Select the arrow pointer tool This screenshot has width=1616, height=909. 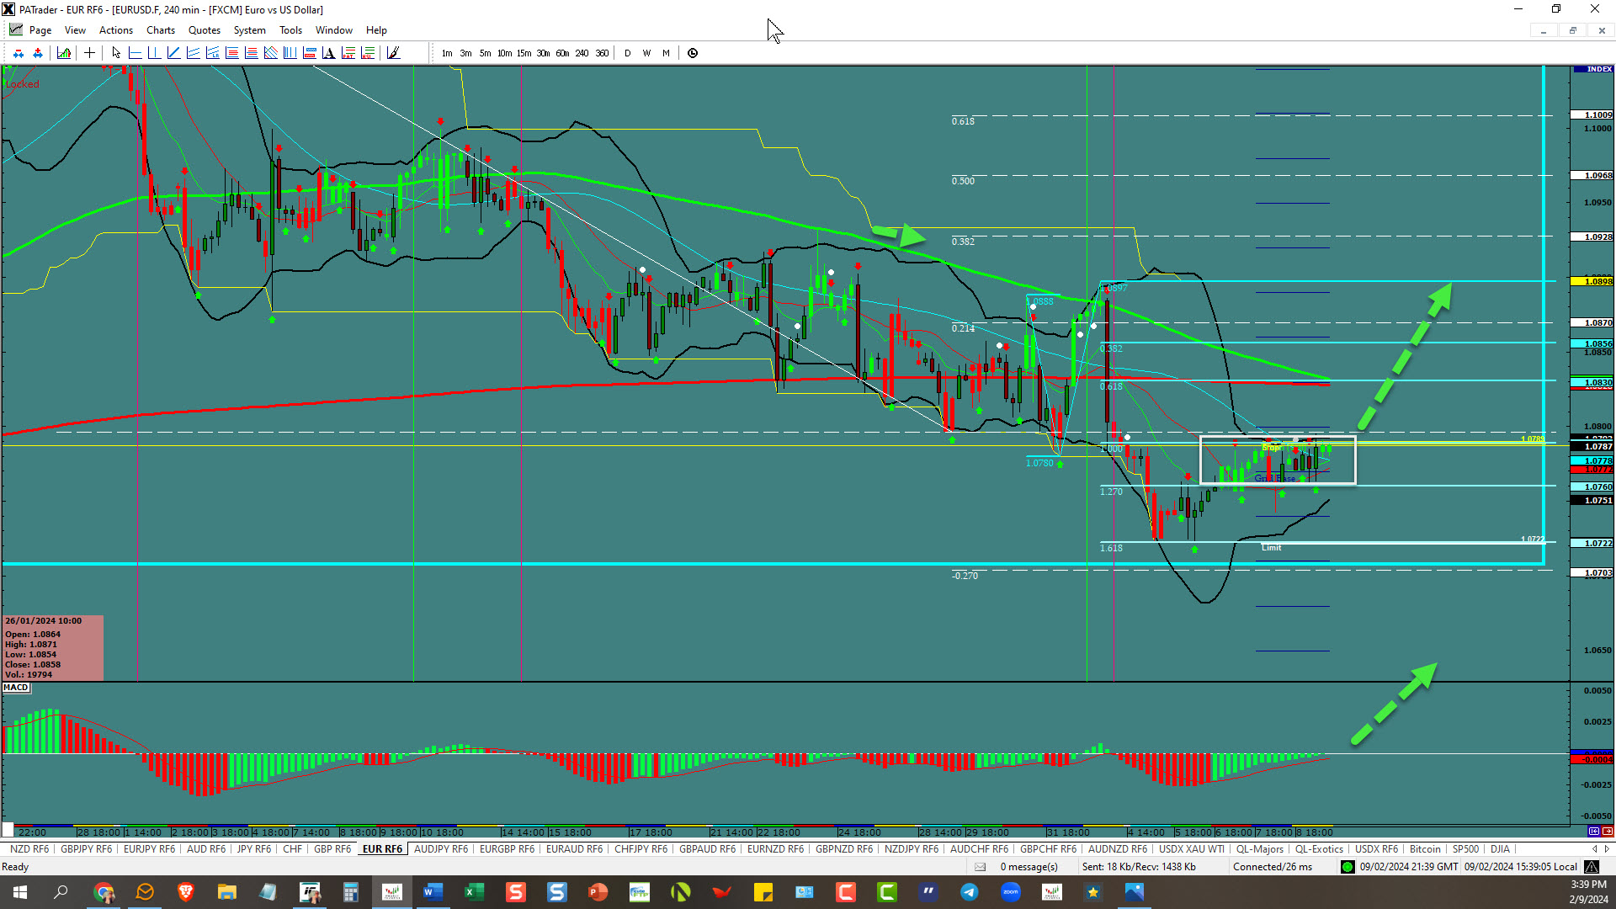[x=116, y=53]
